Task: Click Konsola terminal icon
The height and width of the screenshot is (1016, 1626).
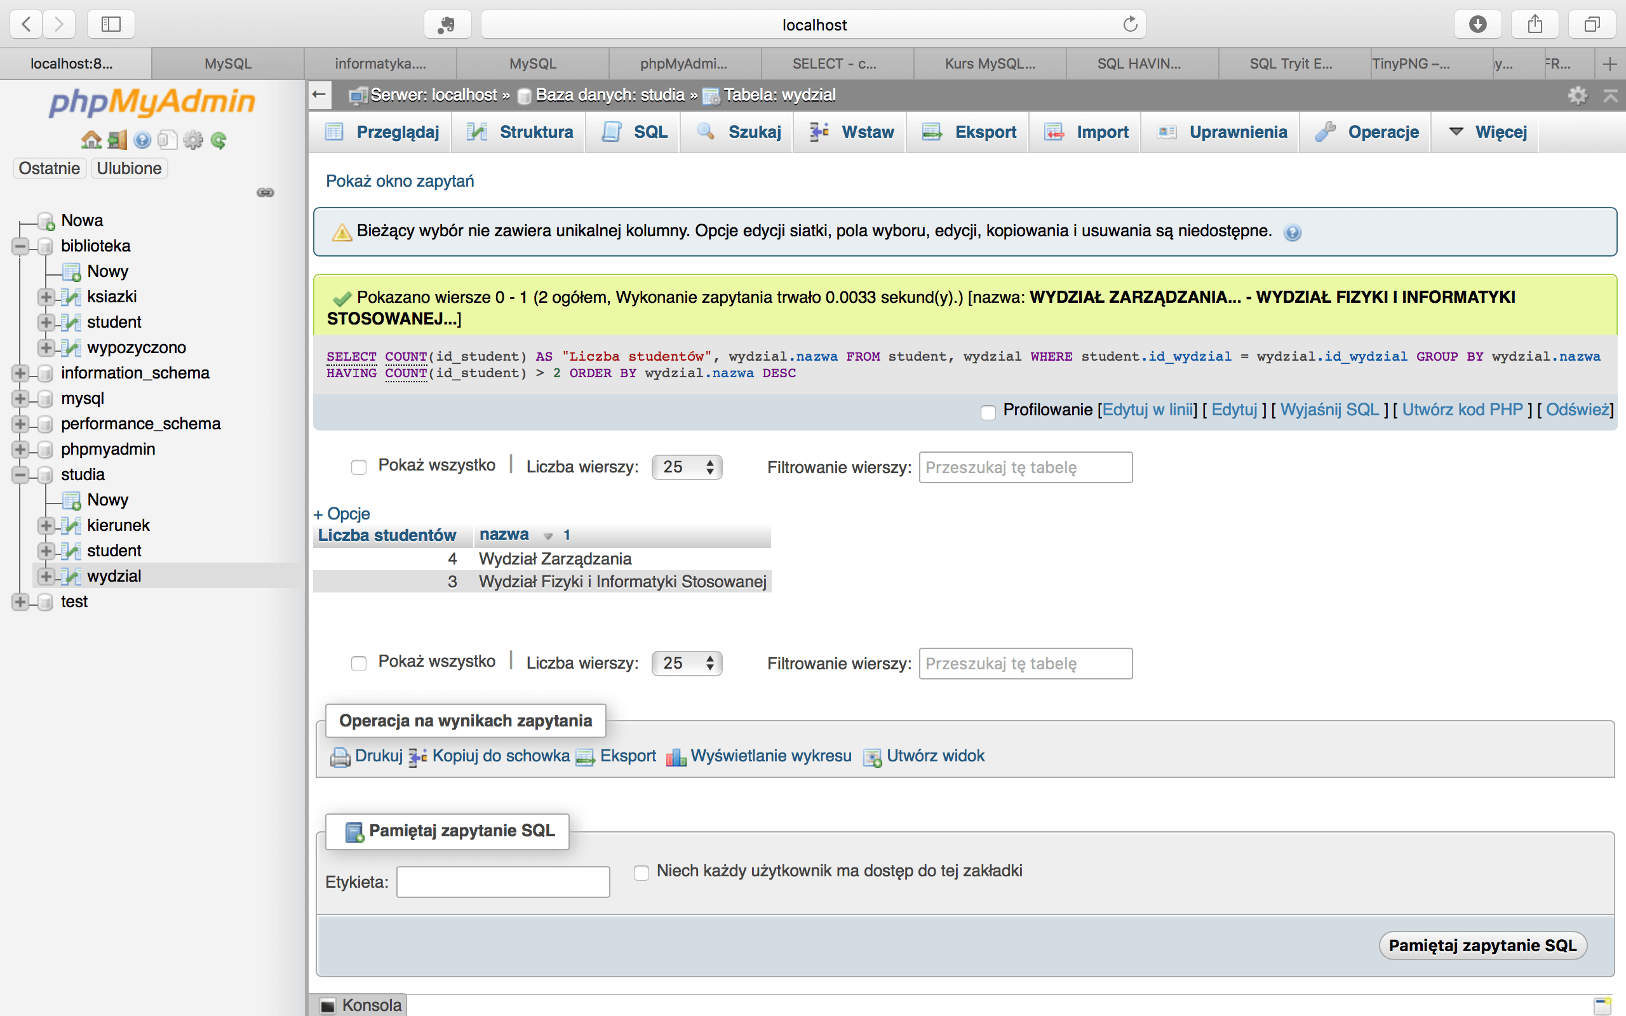Action: [328, 1006]
